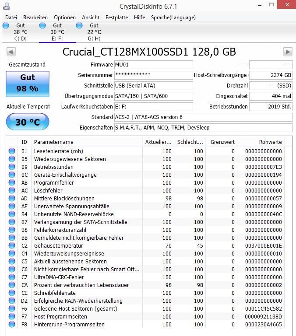Click status orb for Schreibfehlerrate
Viewport: 296px width, 336px height.
[x=12, y=293]
